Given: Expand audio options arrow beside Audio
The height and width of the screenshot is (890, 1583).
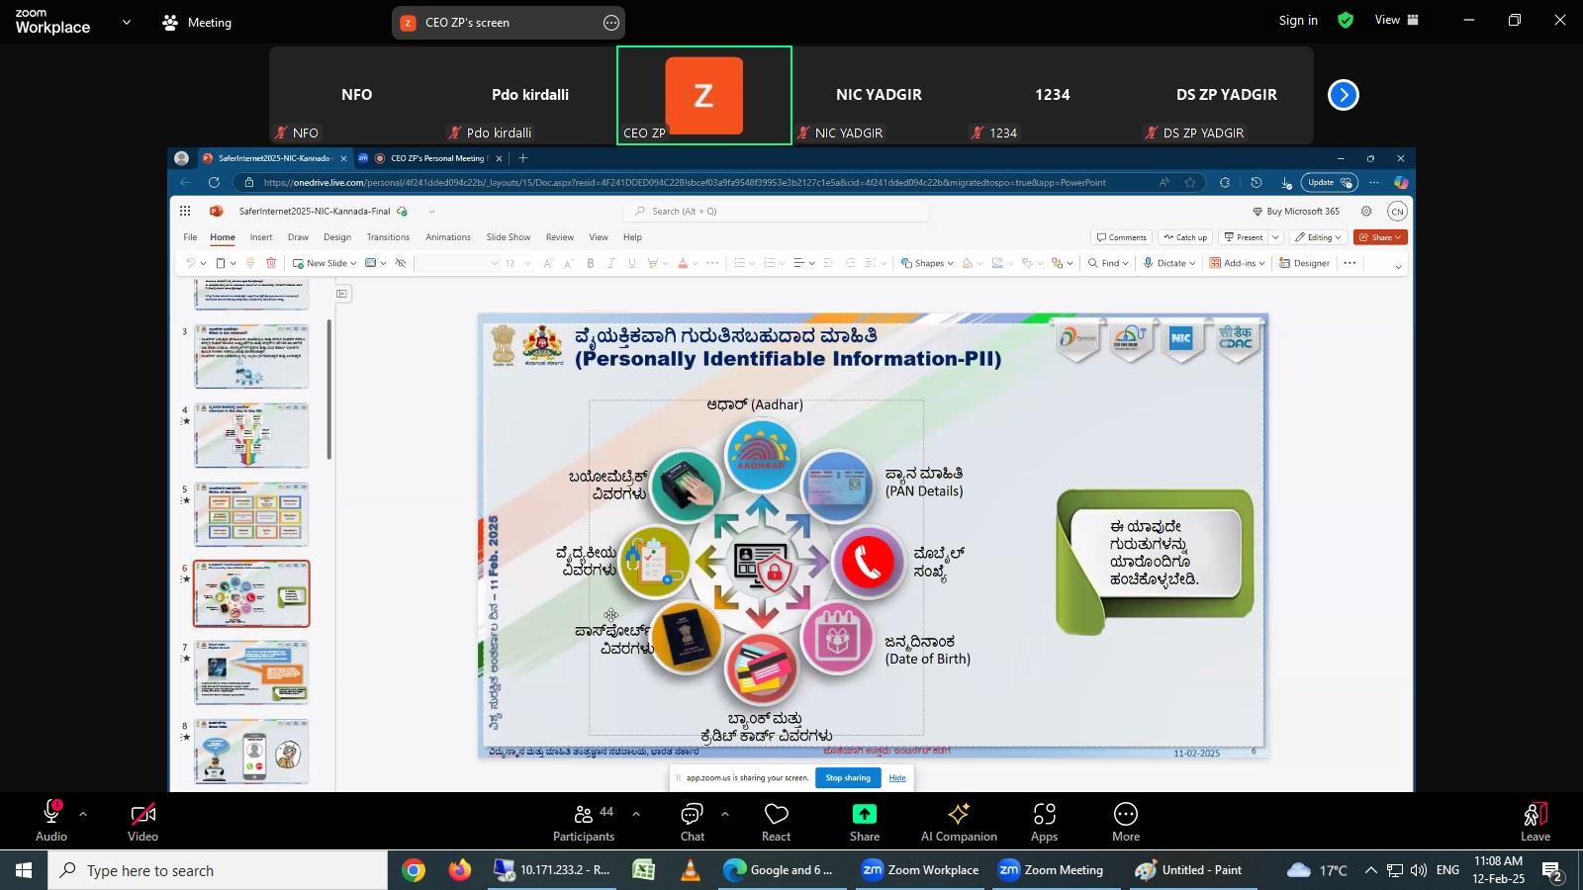Looking at the screenshot, I should tap(83, 814).
